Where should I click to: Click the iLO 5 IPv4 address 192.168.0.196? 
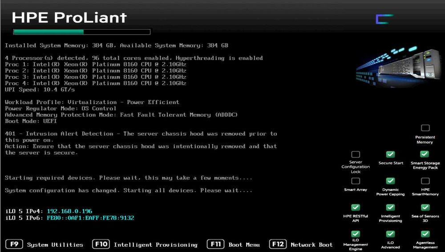(x=69, y=211)
